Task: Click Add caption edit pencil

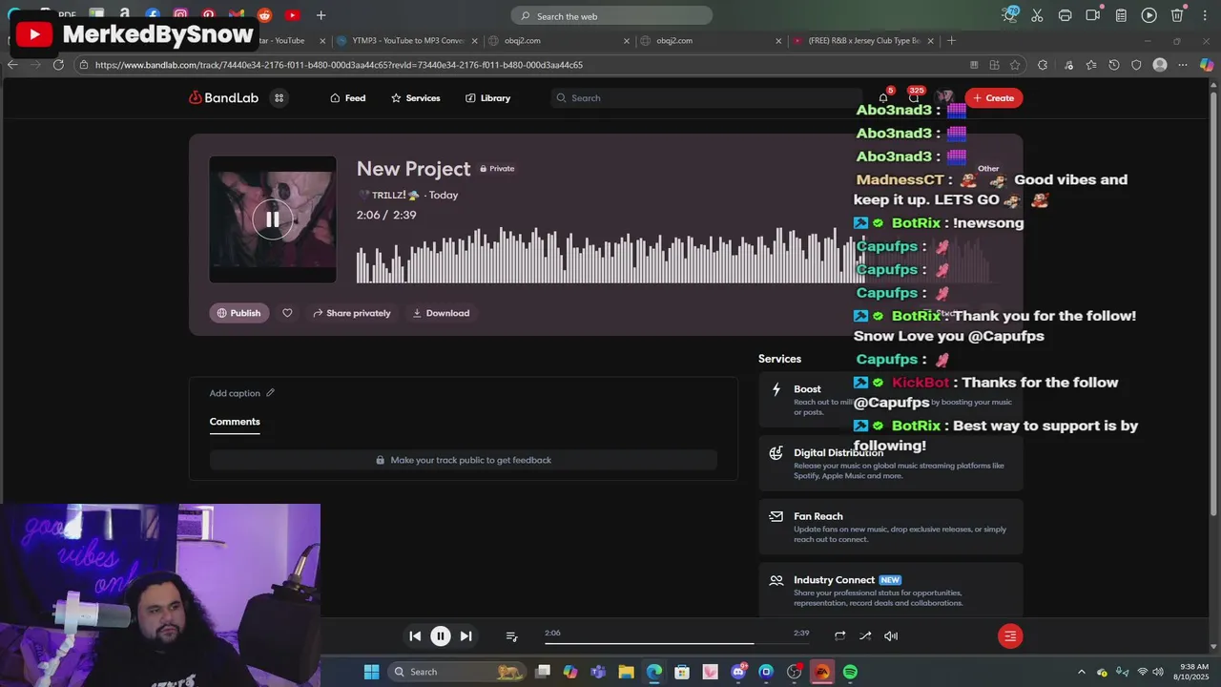Action: pos(271,393)
